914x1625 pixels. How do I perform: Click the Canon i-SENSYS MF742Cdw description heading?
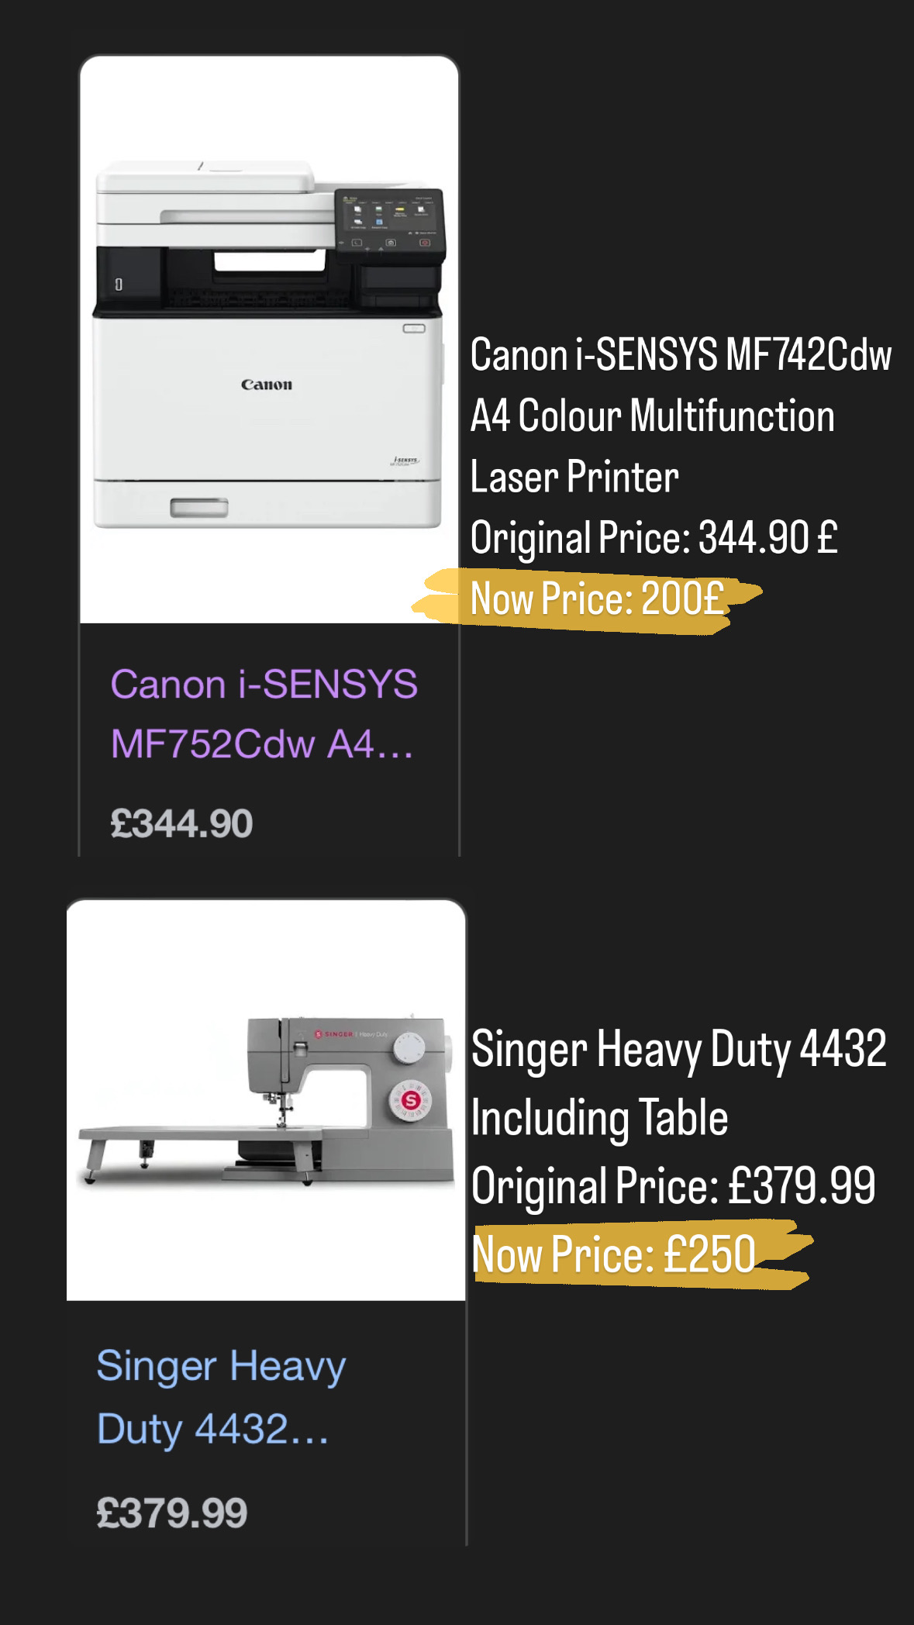(681, 416)
